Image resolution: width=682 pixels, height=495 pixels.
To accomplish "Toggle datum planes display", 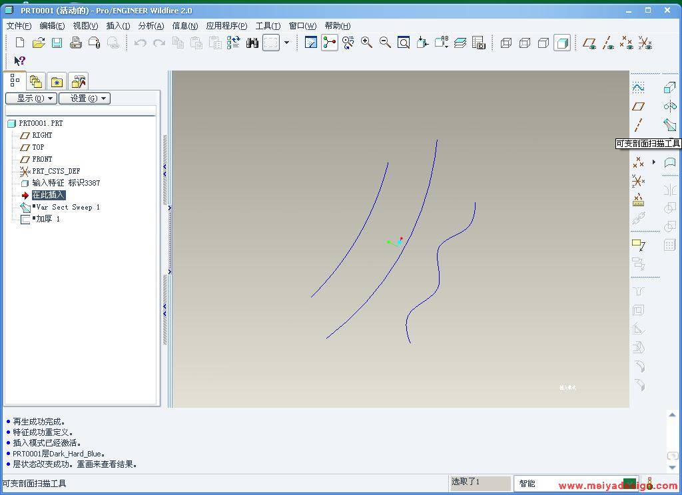I will pos(589,43).
